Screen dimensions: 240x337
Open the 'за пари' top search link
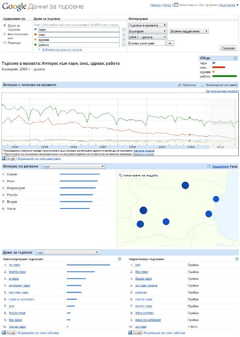click(14, 265)
